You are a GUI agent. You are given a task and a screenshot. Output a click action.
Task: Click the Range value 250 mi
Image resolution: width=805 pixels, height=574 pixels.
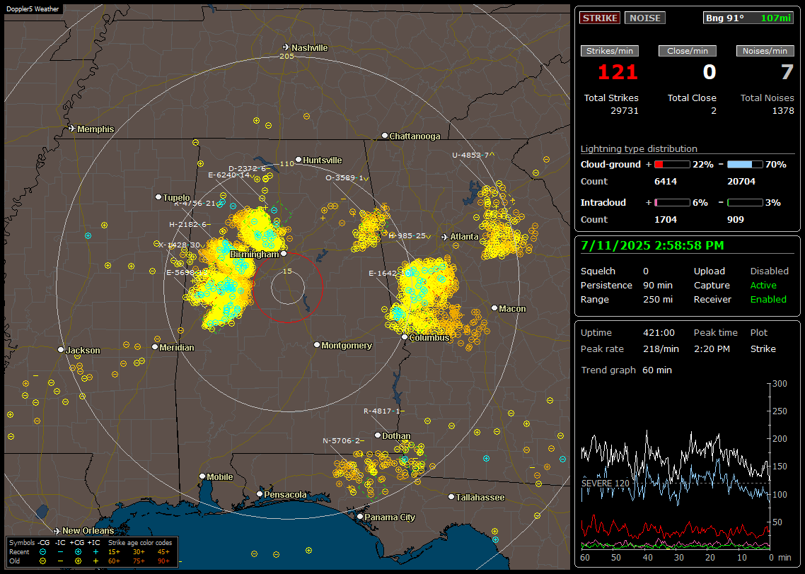[x=658, y=300]
